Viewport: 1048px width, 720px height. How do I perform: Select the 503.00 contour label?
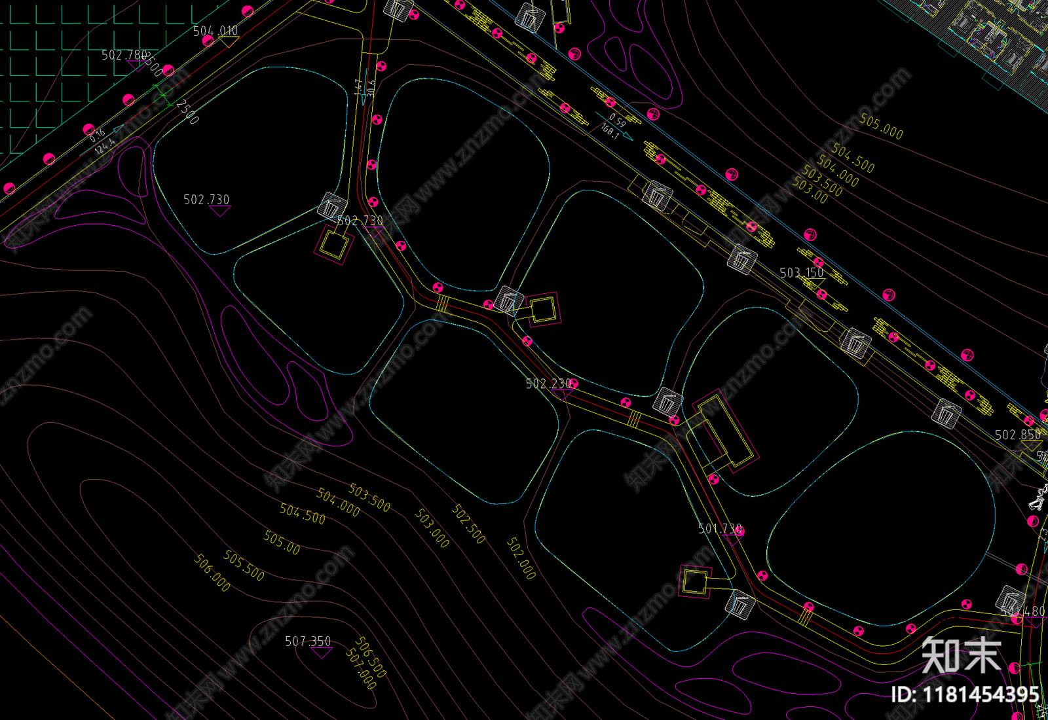point(810,190)
